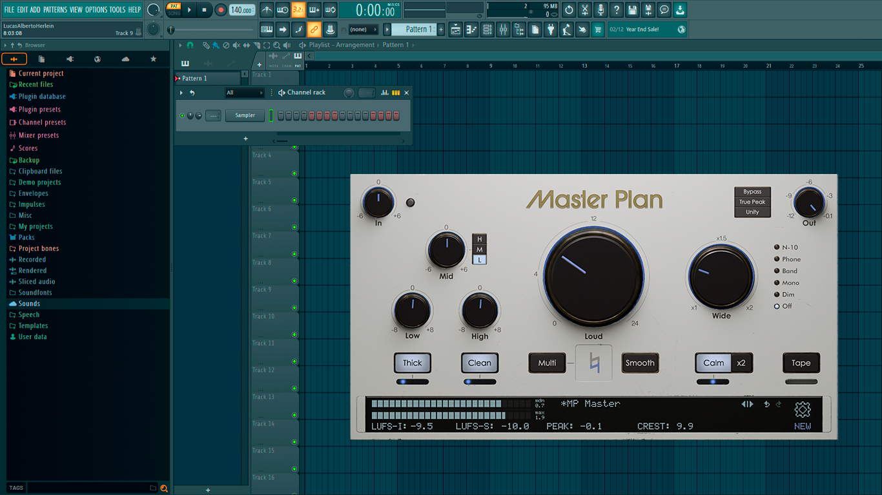Open the metronome toggle icon
The height and width of the screenshot is (495, 882).
(267, 10)
